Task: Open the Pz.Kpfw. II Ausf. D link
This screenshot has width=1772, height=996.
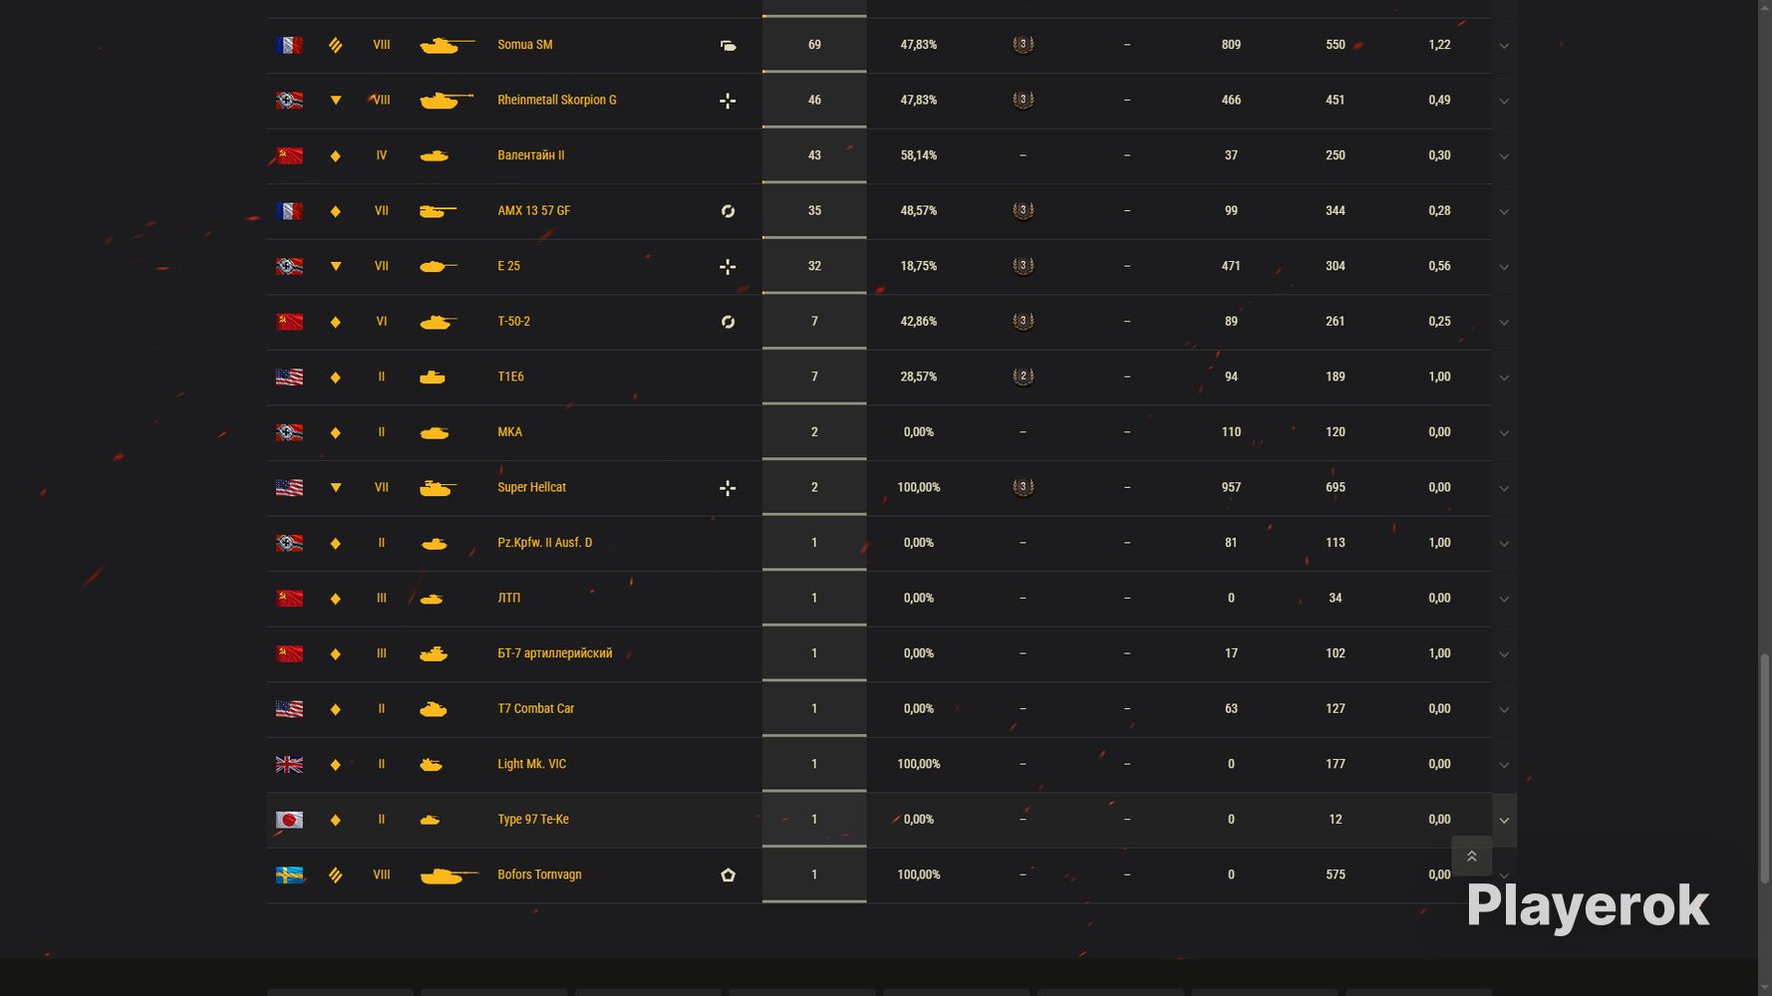Action: click(544, 543)
